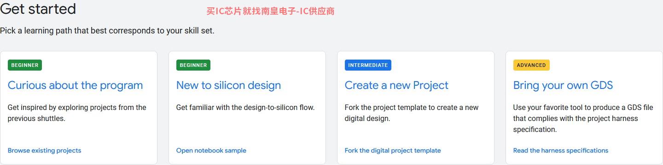This screenshot has width=663, height=165.
Task: Click BEGINNER badge above New to silicon design
Action: (193, 65)
